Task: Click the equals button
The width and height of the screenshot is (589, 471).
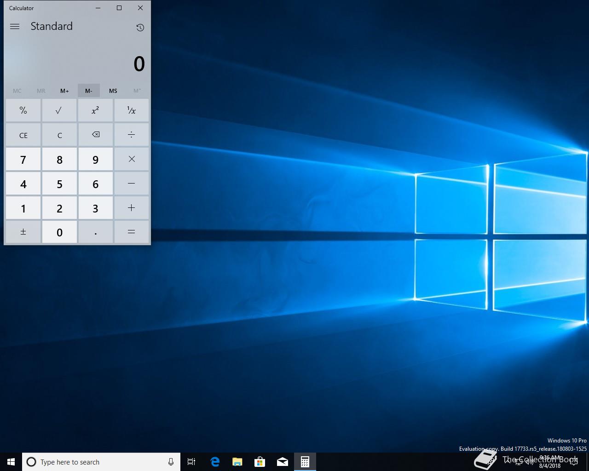Action: (x=131, y=232)
